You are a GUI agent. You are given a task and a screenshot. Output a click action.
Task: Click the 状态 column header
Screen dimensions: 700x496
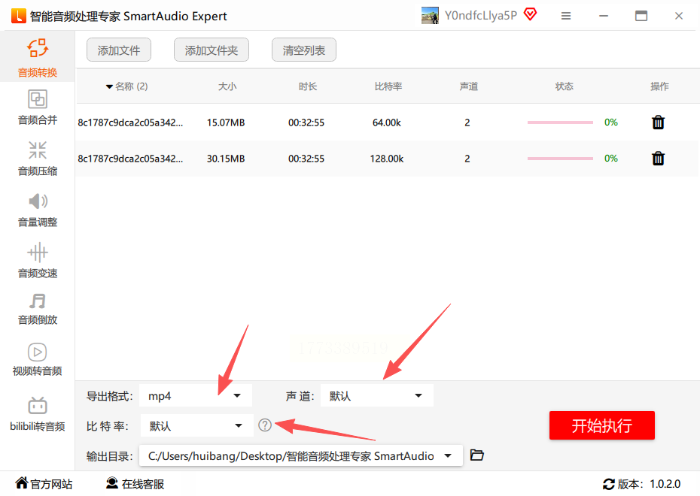(565, 86)
